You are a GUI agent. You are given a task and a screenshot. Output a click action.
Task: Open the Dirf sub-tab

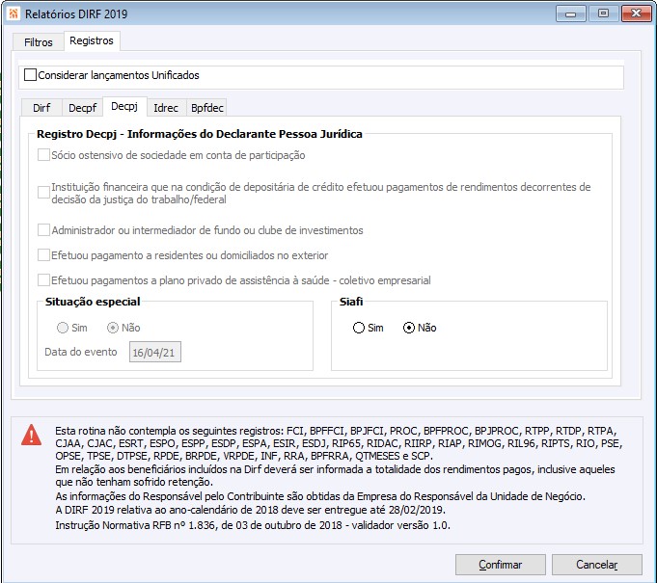point(41,108)
